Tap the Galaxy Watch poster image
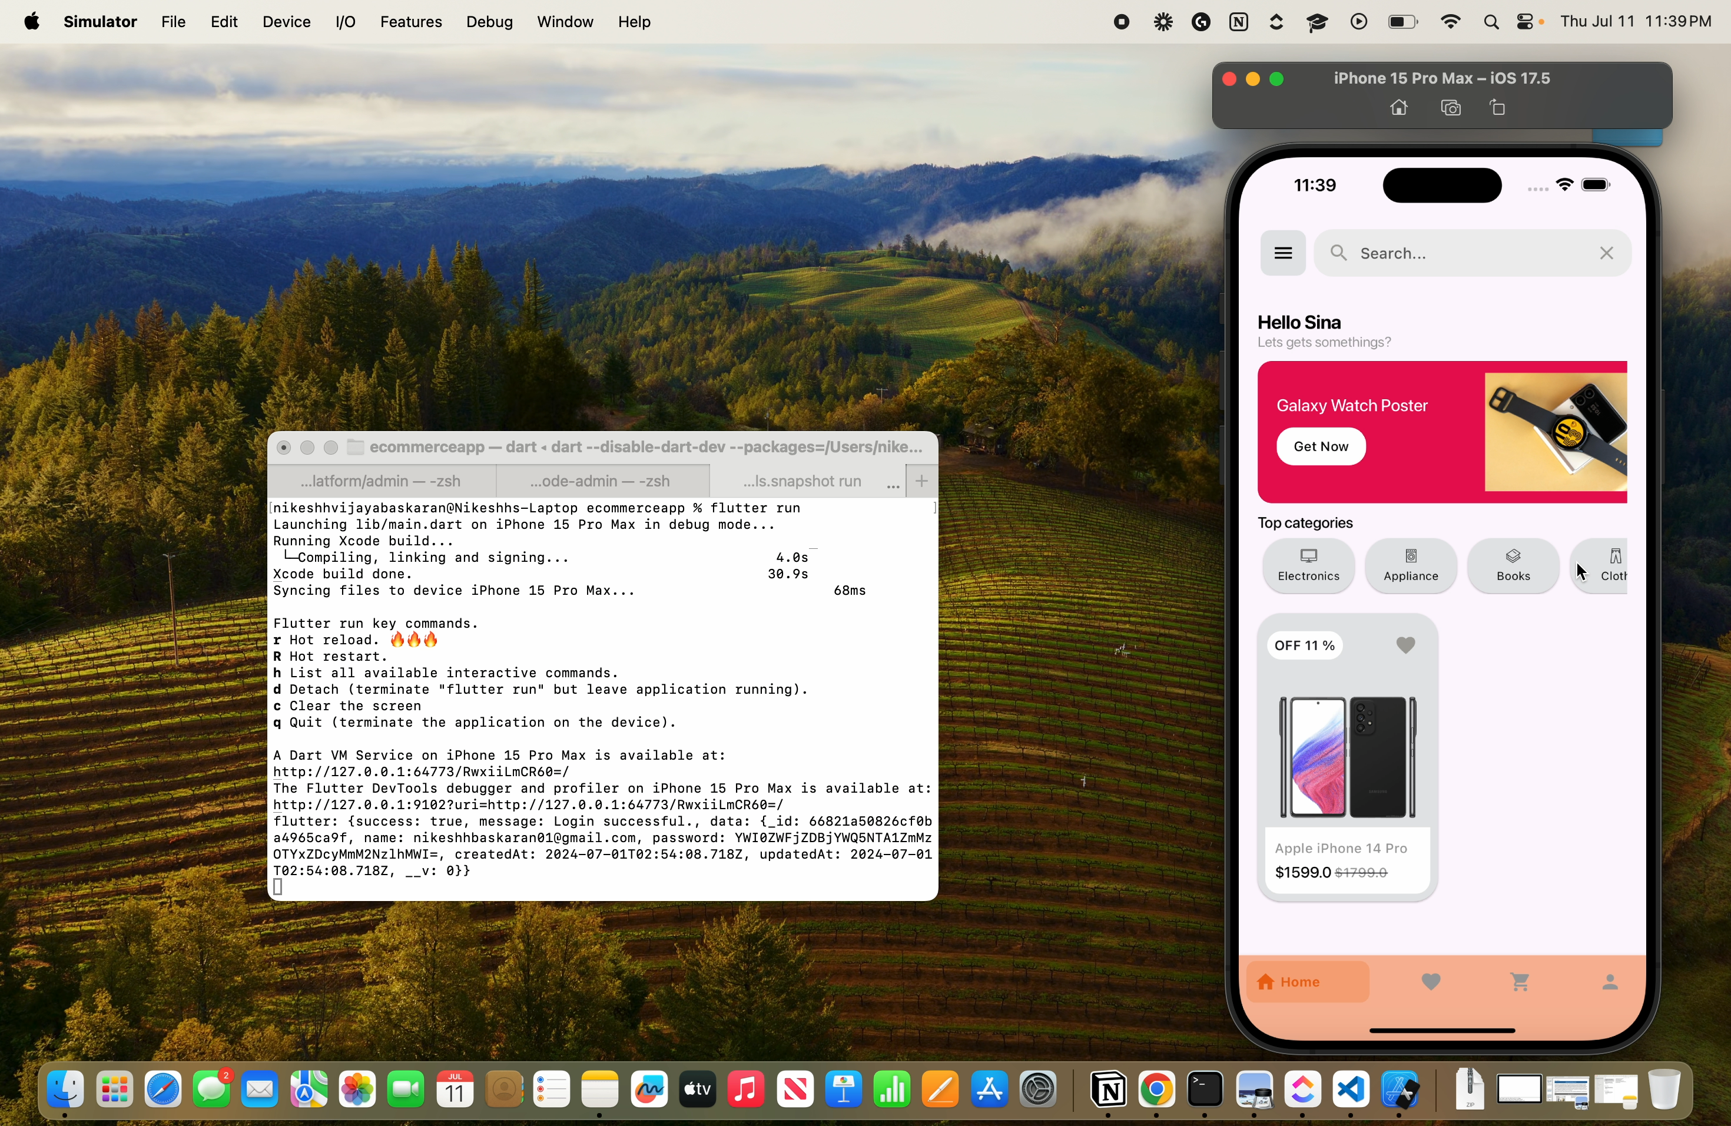The height and width of the screenshot is (1126, 1731). 1555,432
